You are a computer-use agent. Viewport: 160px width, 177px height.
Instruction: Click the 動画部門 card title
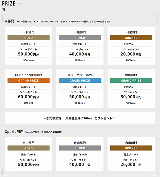pyautogui.click(x=131, y=75)
